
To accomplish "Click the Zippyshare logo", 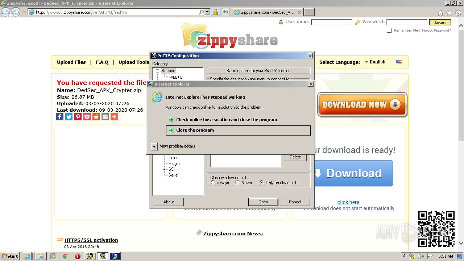I will coord(230,37).
